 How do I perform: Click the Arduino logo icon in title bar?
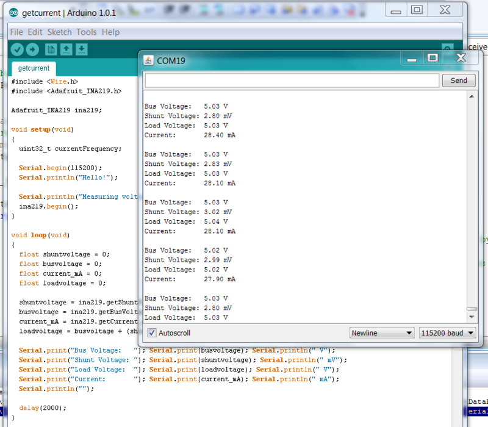pyautogui.click(x=13, y=12)
